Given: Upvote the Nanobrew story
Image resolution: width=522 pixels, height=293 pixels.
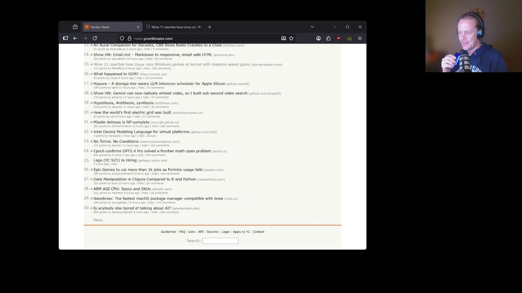Looking at the screenshot, I should tap(91, 198).
